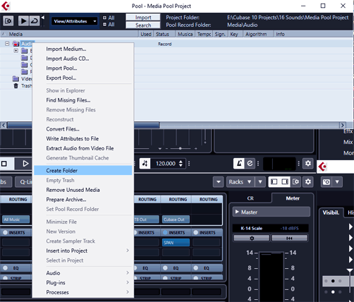The image size is (354, 302).
Task: Toggle the Loop playback icon in Pool toolbar
Action: 35,21
